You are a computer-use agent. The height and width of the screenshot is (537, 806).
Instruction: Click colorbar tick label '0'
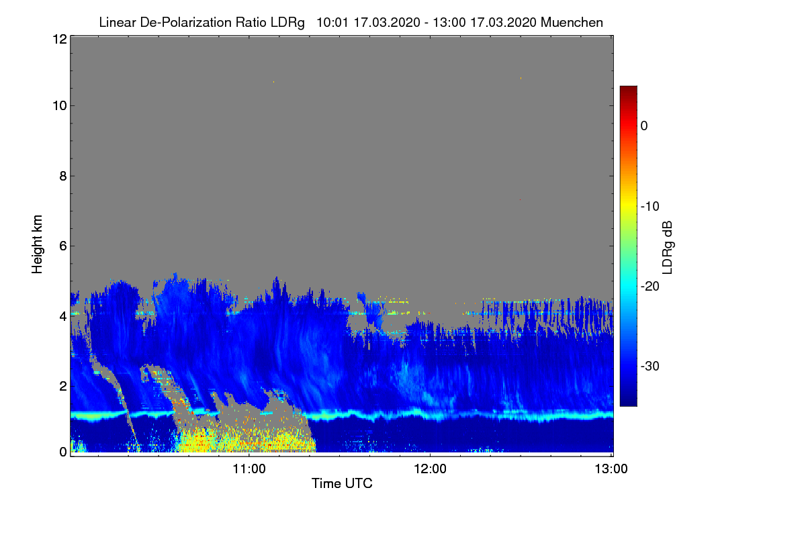point(645,126)
